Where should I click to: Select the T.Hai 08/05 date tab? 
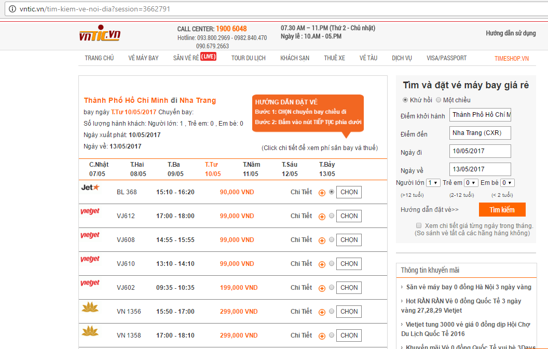138,169
